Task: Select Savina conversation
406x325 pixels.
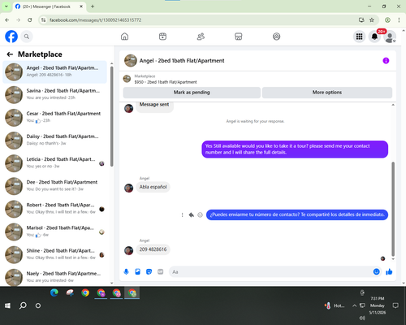Action: (54, 95)
